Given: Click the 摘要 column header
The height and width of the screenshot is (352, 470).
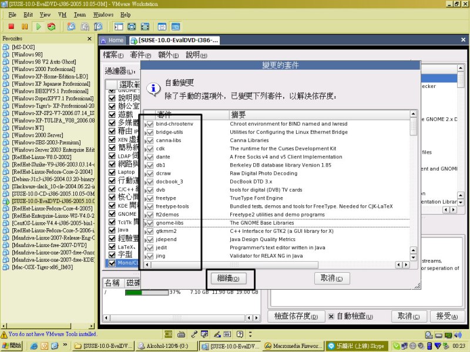Looking at the screenshot, I should 320,114.
